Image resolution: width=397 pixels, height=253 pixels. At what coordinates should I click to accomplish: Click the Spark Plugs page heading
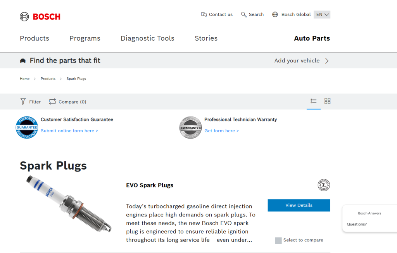tap(53, 166)
